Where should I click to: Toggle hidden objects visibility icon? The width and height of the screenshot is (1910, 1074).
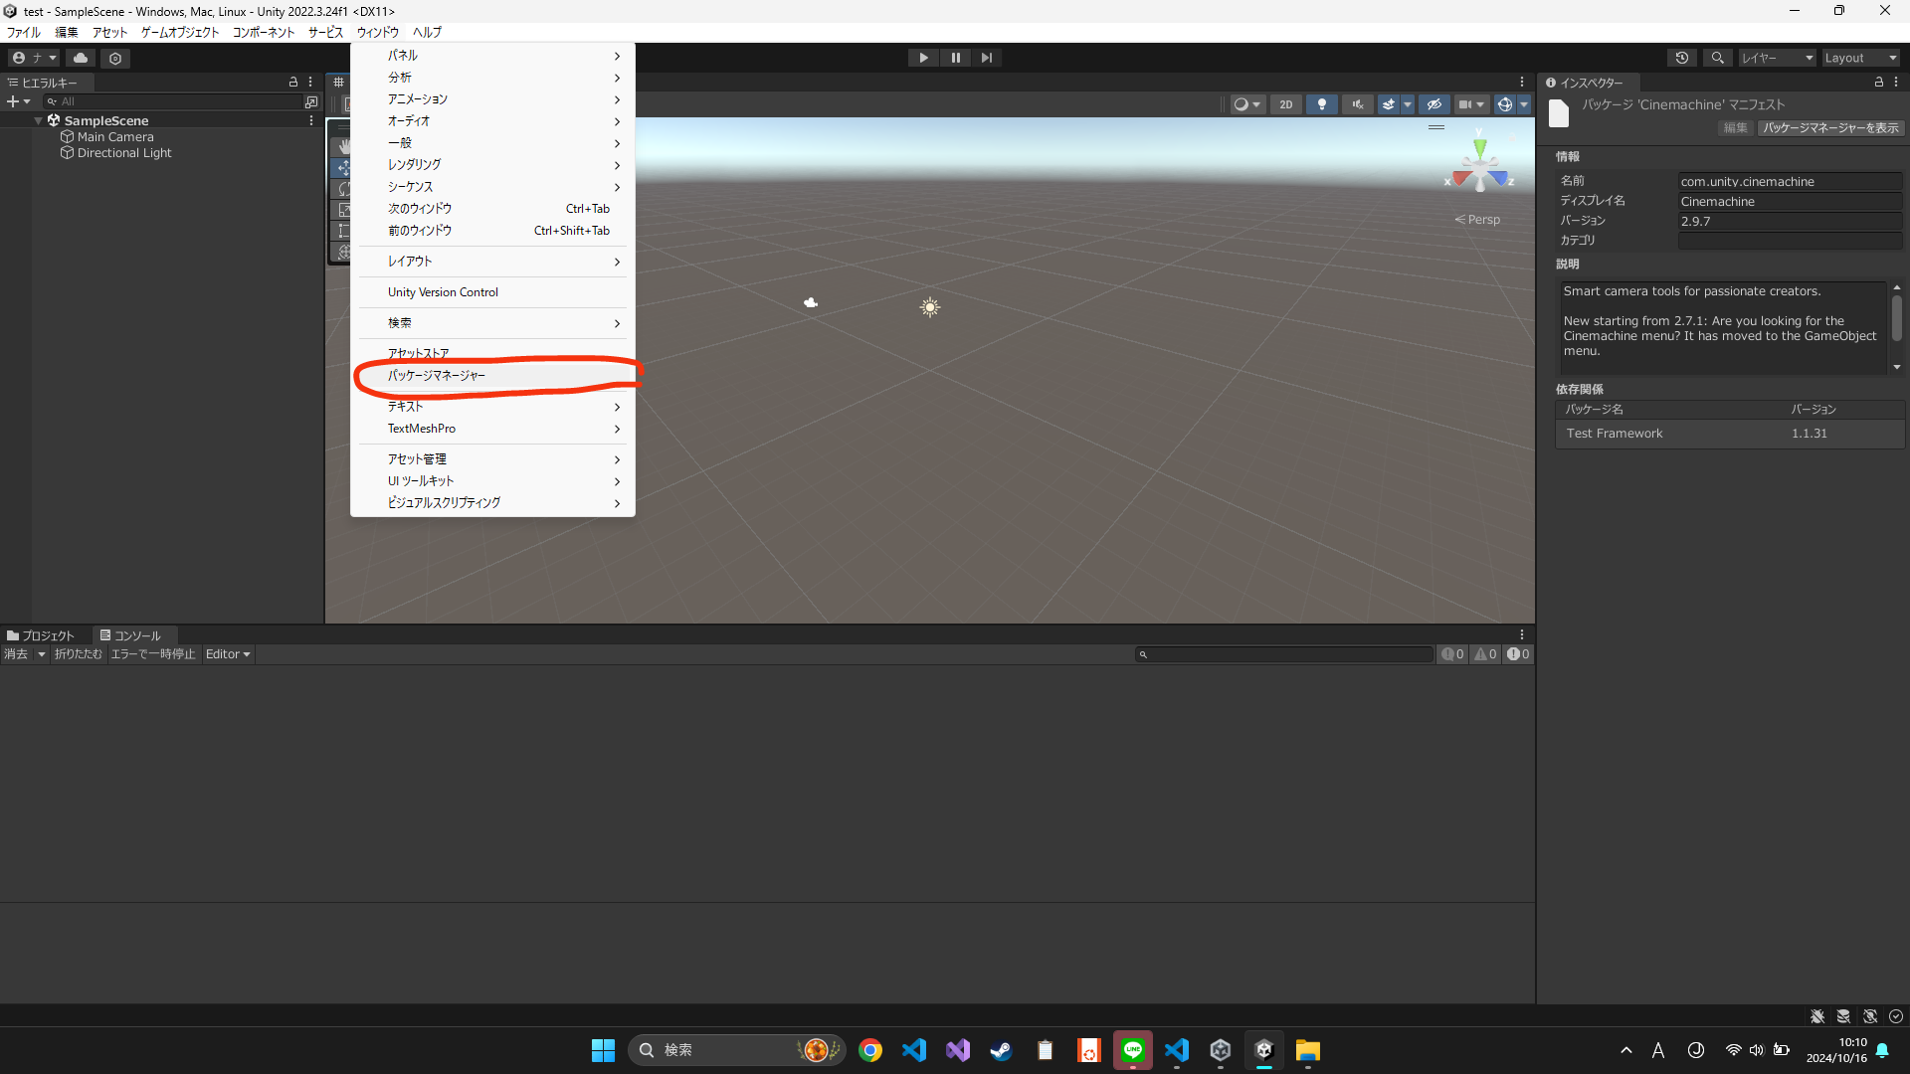(1433, 104)
